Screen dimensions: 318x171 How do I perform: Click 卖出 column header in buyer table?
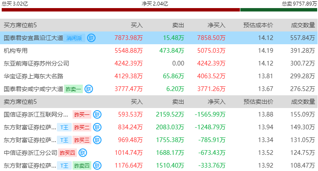(x=178, y=25)
